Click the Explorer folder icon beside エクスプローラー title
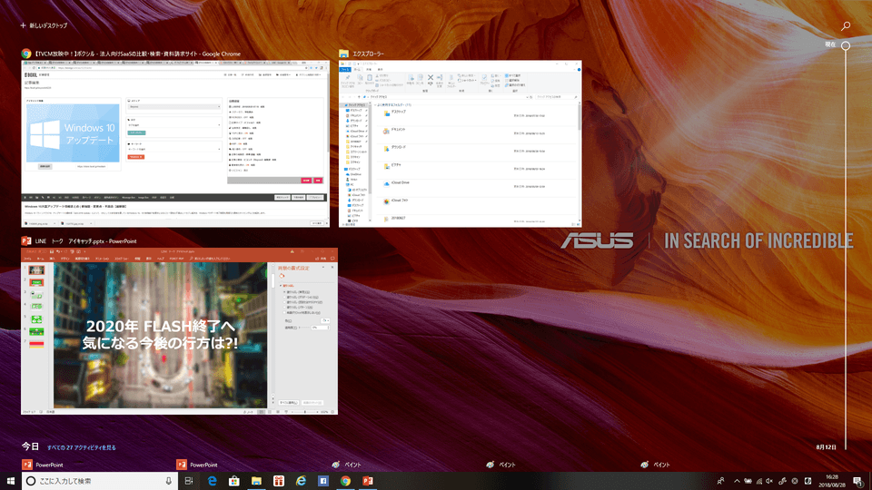 click(x=344, y=54)
